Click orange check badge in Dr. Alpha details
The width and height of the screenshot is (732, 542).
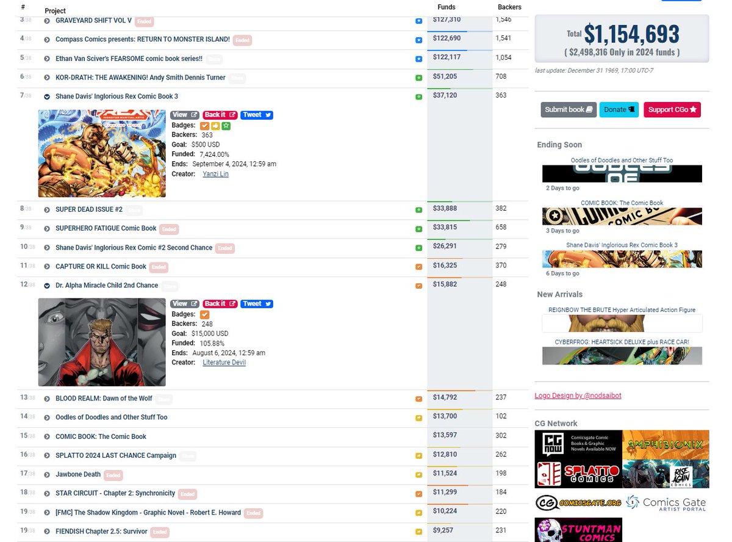click(x=205, y=314)
